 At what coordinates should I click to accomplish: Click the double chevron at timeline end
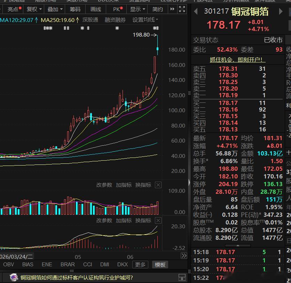tap(184, 256)
